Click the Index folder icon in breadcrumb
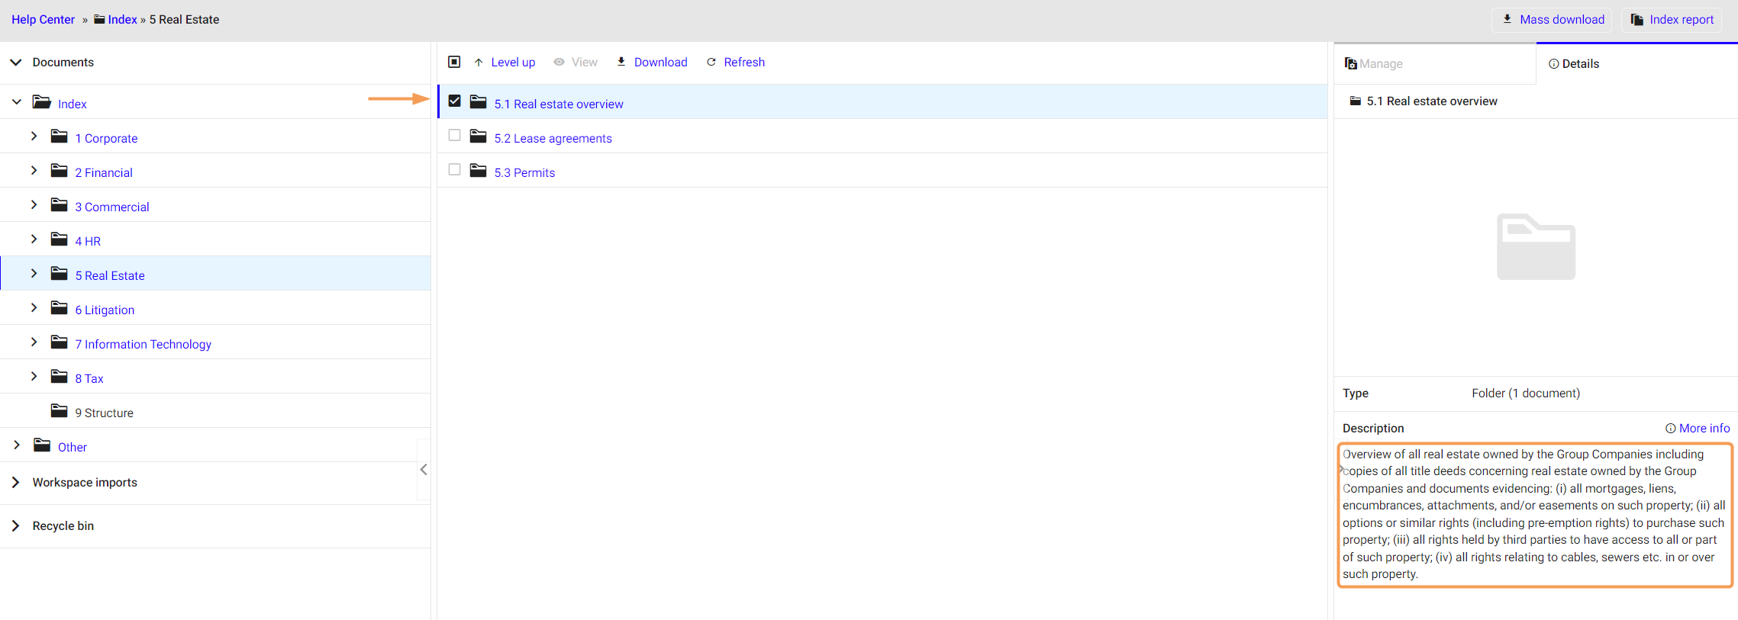 pos(99,19)
